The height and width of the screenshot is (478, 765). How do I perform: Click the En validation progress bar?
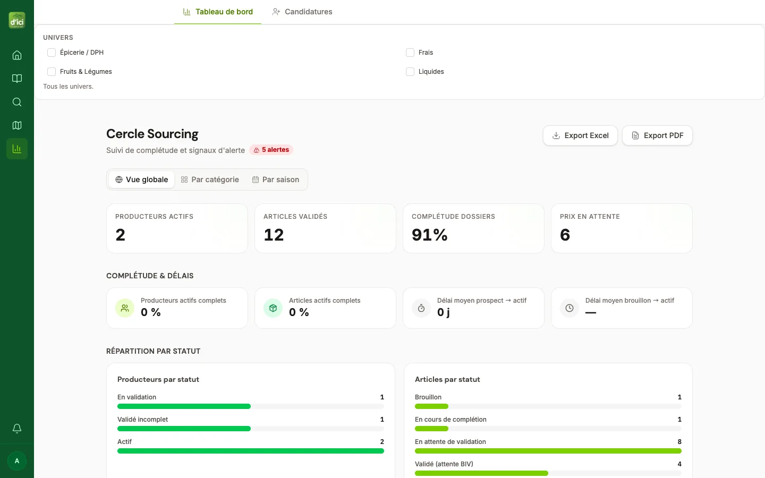(251, 406)
